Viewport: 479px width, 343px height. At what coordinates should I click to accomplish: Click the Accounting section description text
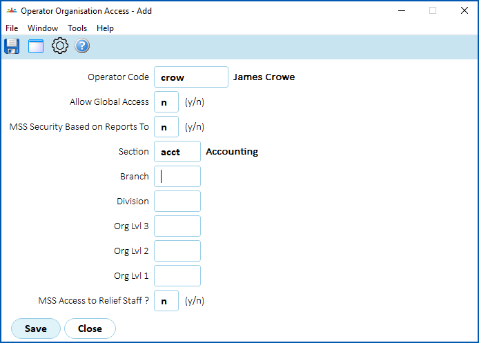click(x=232, y=152)
